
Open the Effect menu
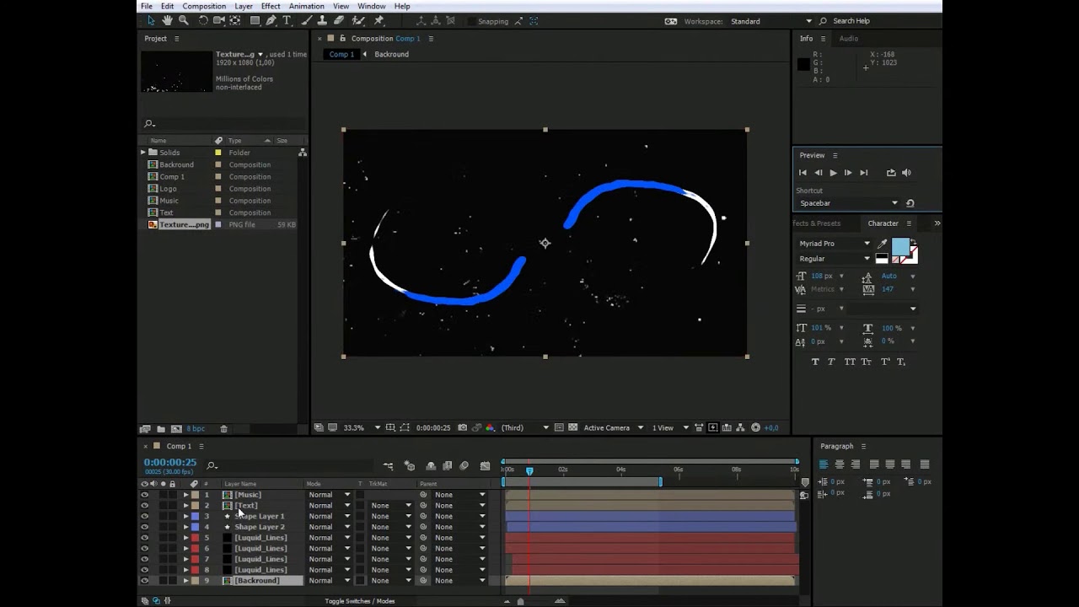pyautogui.click(x=271, y=6)
